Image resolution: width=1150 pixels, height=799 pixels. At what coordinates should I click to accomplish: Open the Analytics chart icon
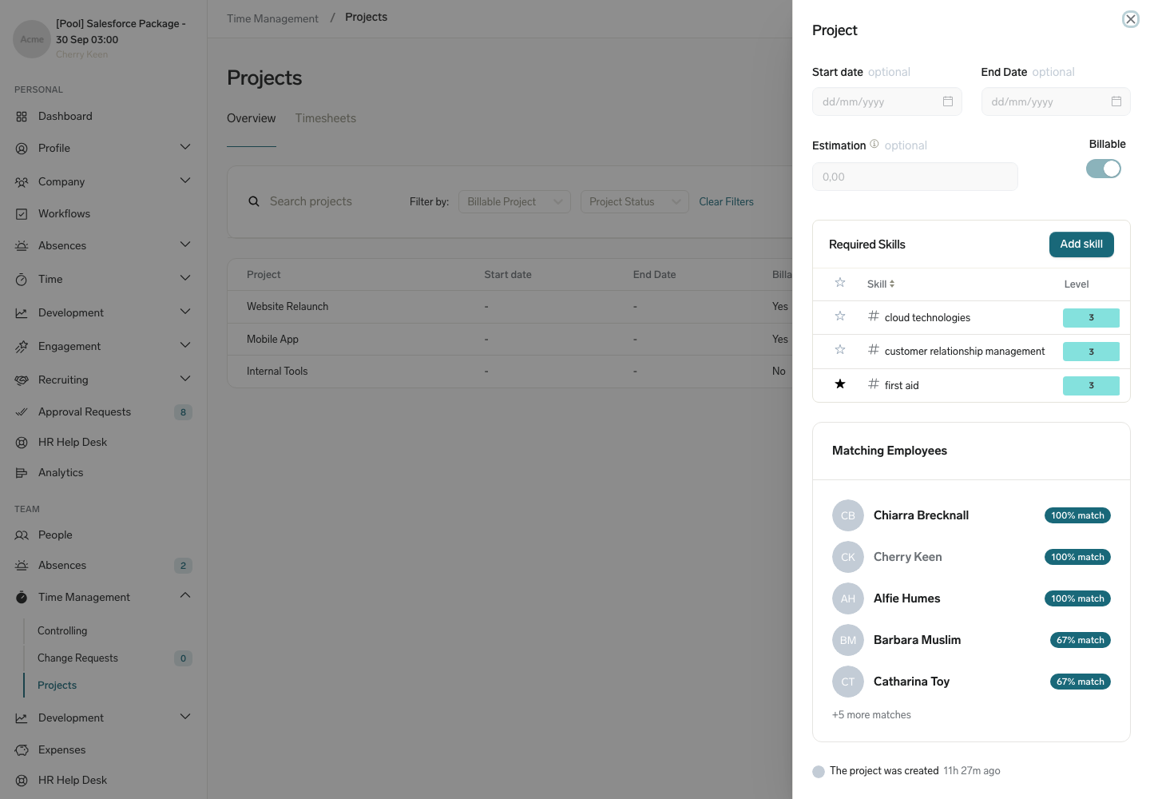[x=22, y=473]
